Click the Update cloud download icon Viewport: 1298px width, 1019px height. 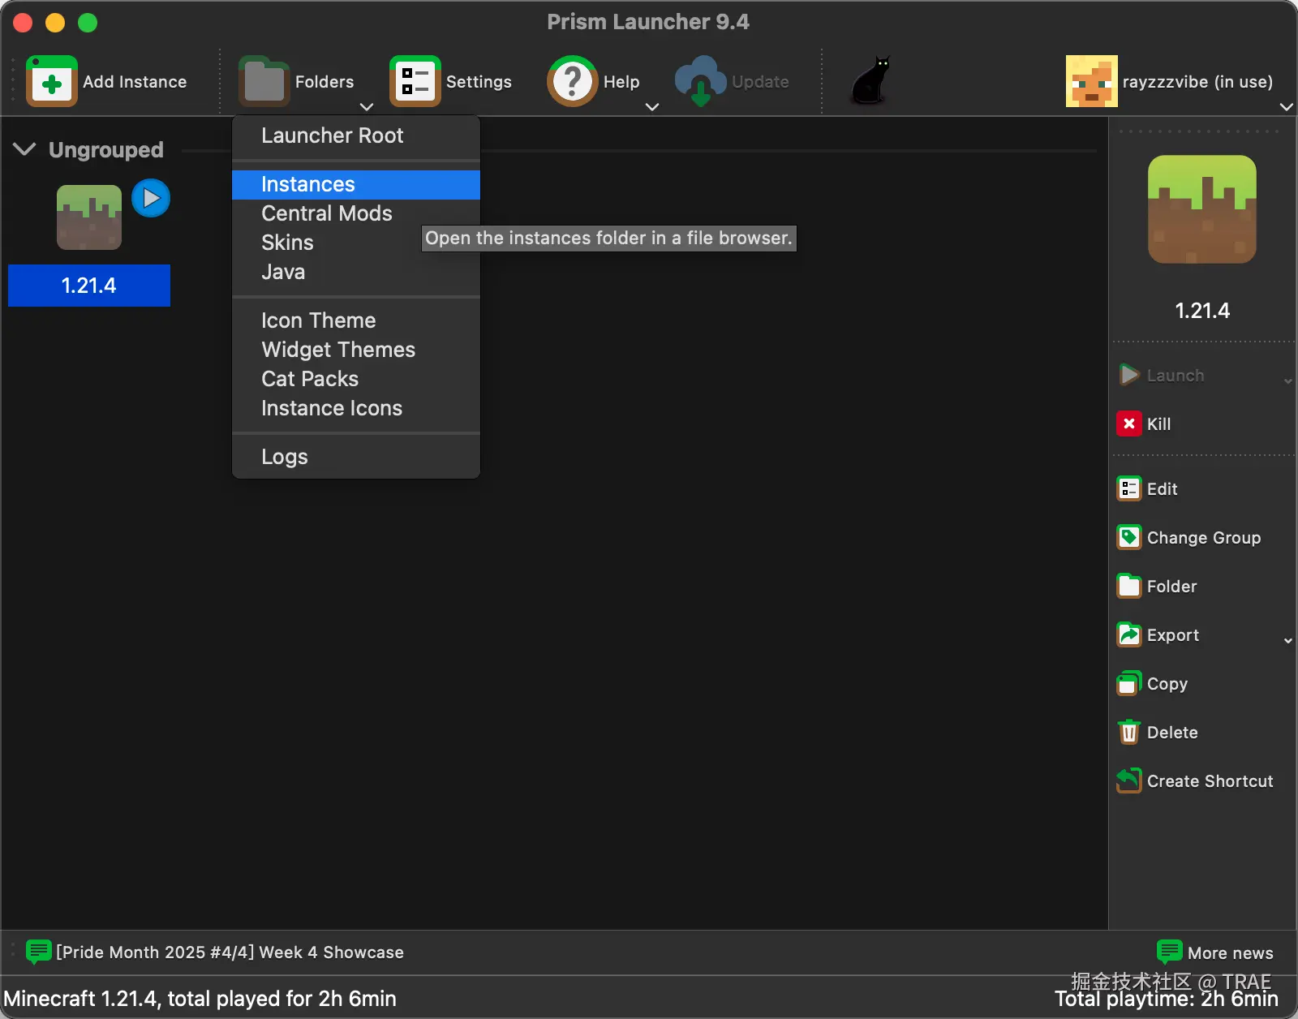tap(701, 81)
